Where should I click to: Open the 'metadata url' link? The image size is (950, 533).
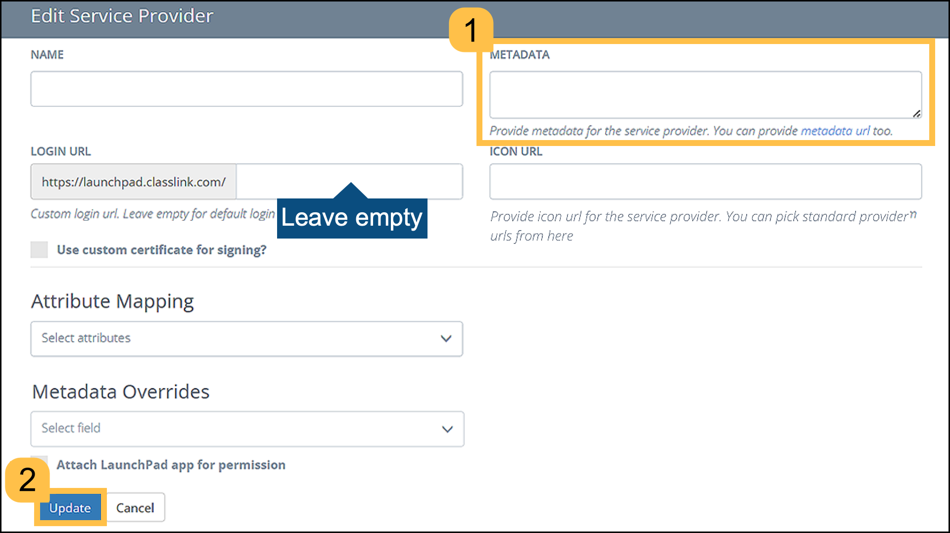coord(835,131)
